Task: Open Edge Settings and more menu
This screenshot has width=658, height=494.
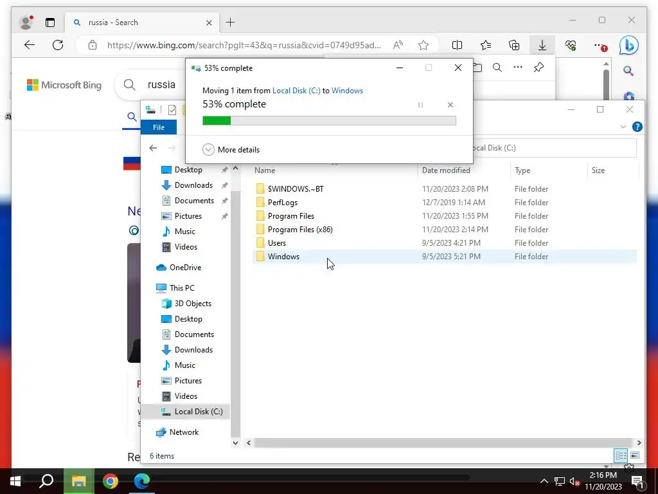Action: click(600, 46)
